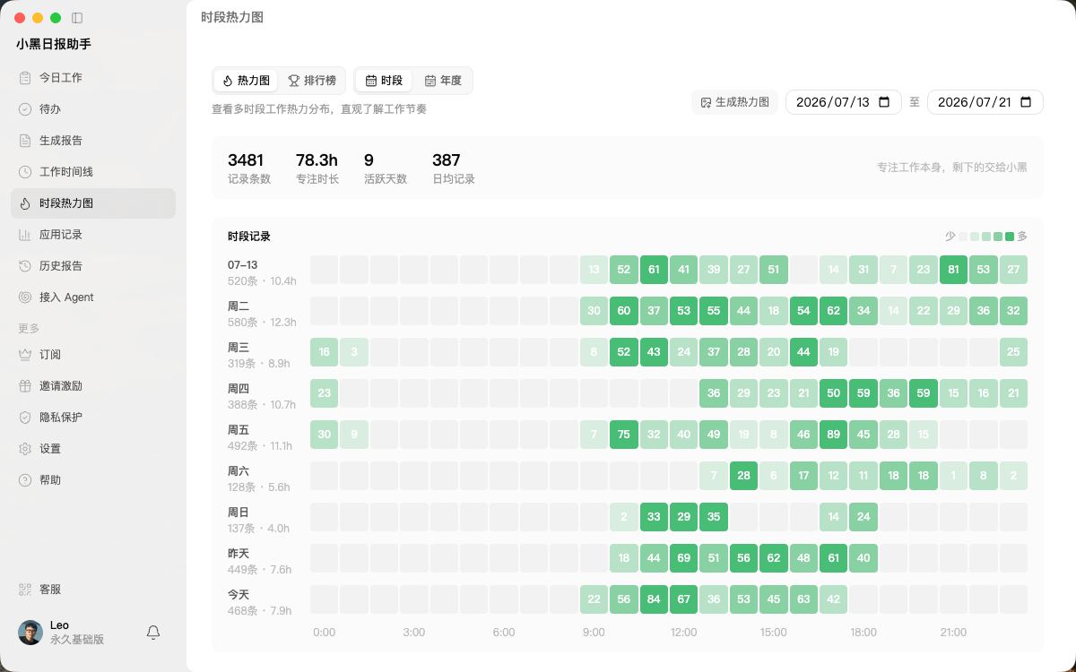Select 年度 yearly mode tab
Image resolution: width=1076 pixels, height=672 pixels.
(x=443, y=81)
